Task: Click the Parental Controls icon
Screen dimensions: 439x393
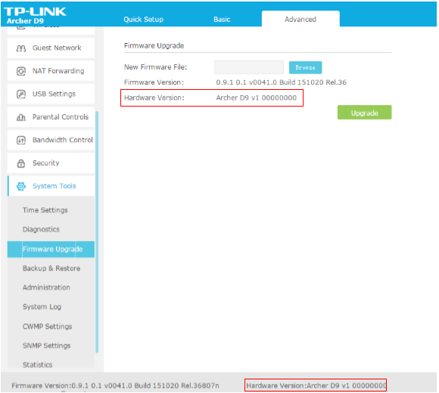Action: pos(21,117)
